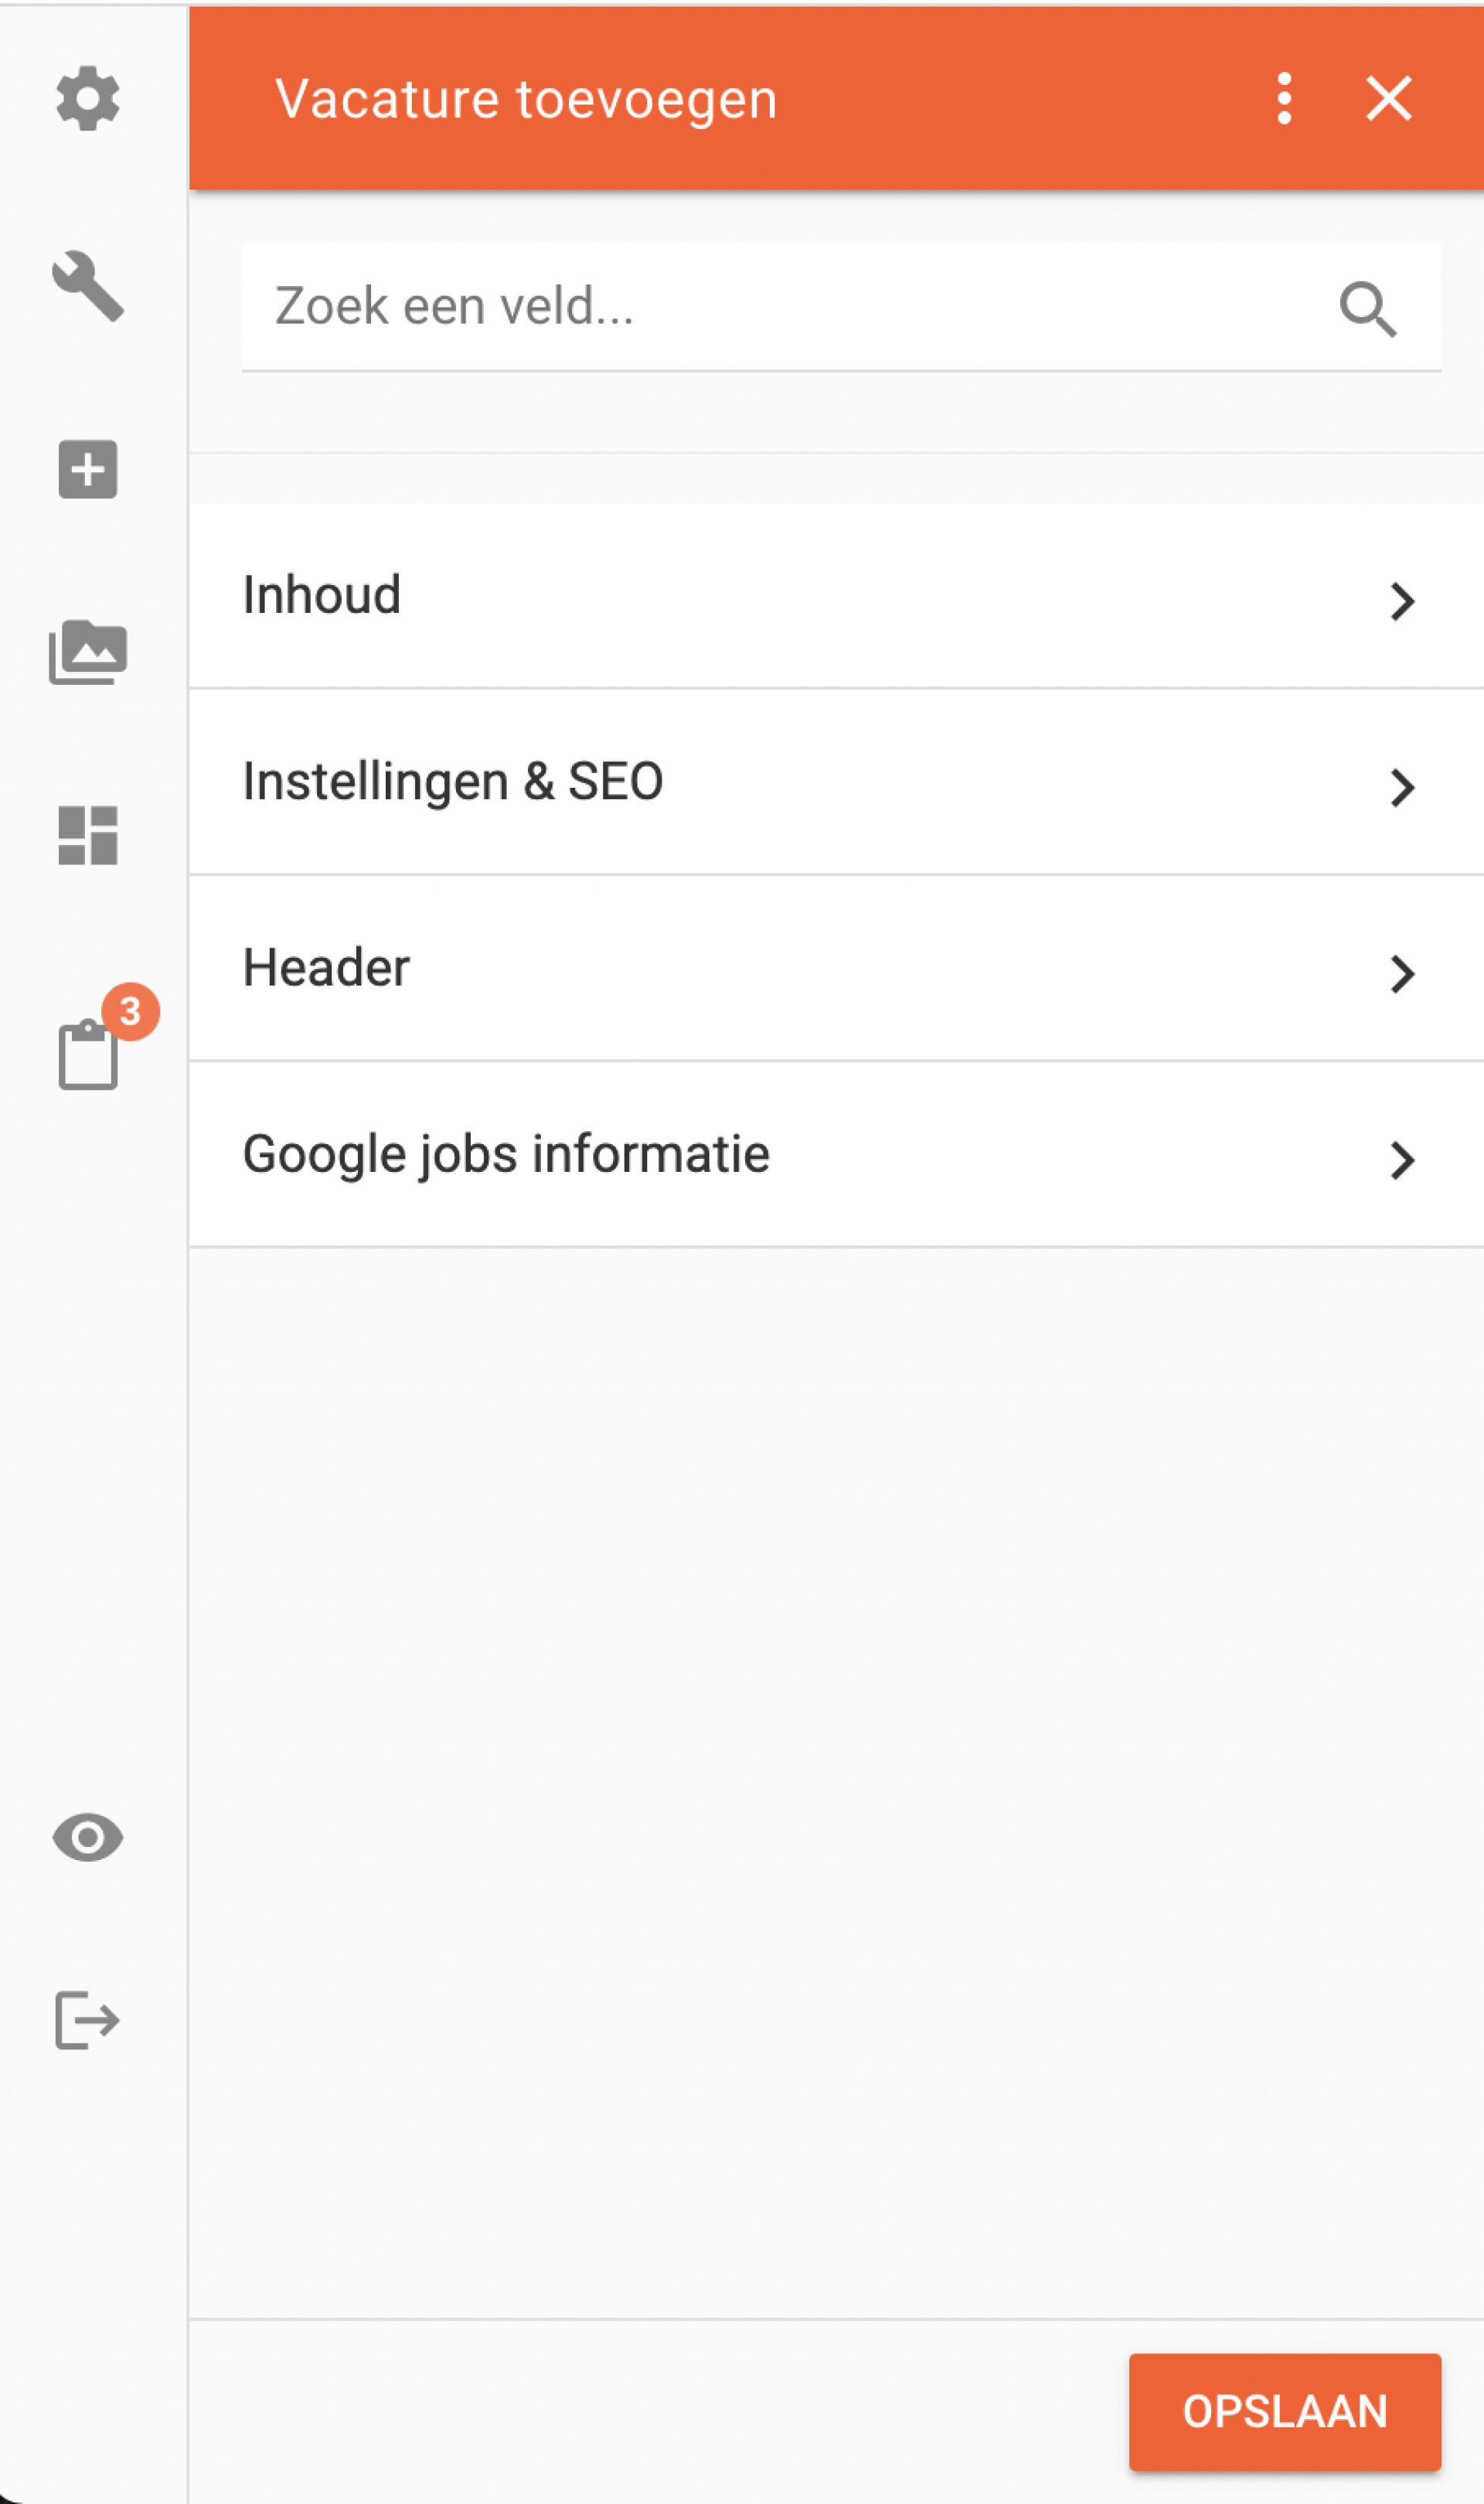Screen dimensions: 1484x2504
Task: Select the Header menu label
Action: point(326,968)
